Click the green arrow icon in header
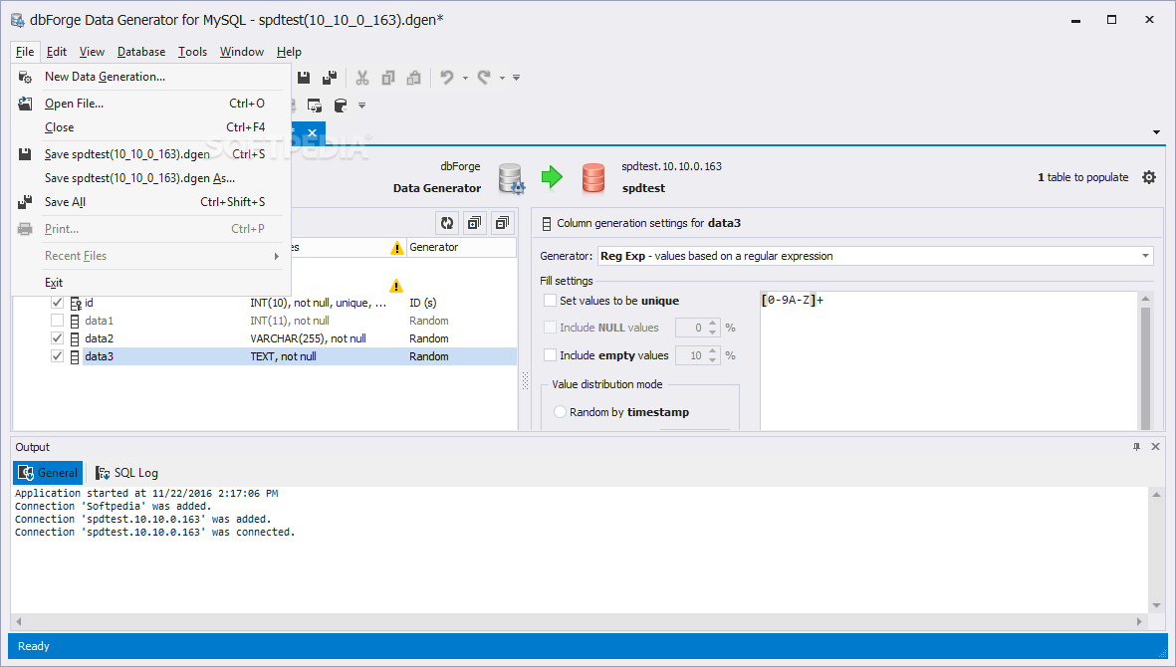Screen dimensions: 1176x667 552,177
